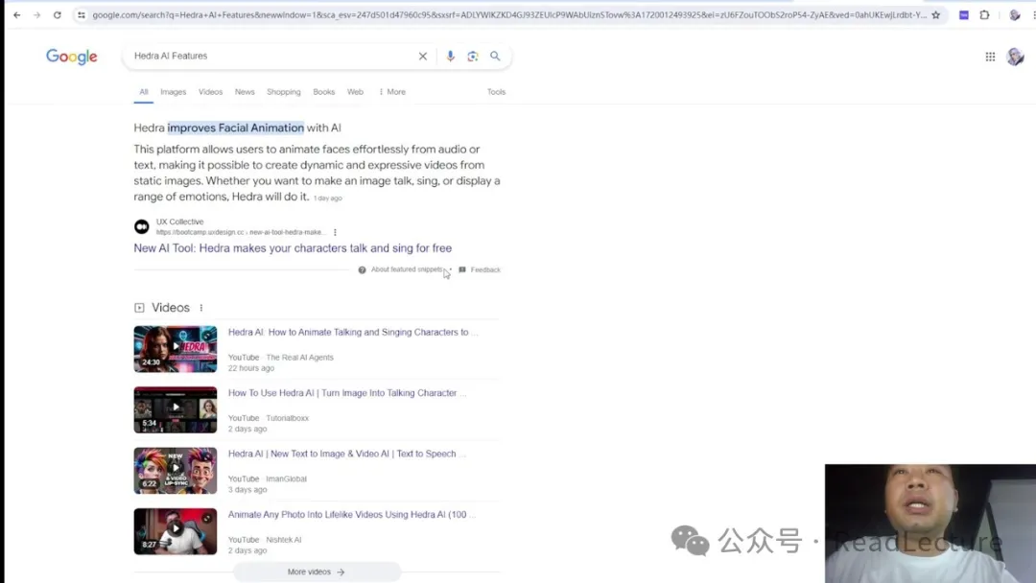1036x583 pixels.
Task: Open the Videos section three-dot menu
Action: pyautogui.click(x=201, y=308)
